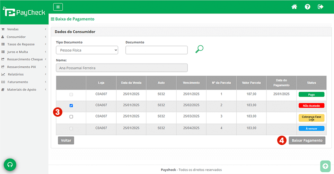Image resolution: width=334 pixels, height=174 pixels.
Task: Expand Ressarcimento Cheque chevron
Action: coord(46,59)
